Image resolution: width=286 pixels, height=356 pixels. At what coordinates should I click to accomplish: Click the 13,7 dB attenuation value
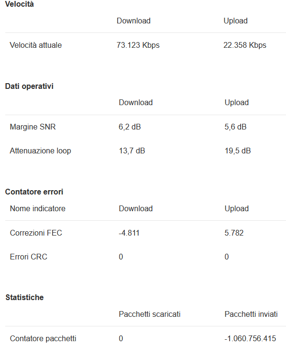(132, 151)
